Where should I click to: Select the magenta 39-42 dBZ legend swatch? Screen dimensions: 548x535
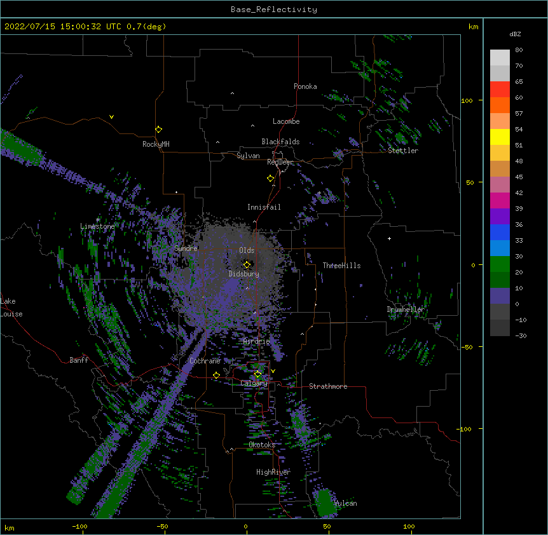pos(500,200)
